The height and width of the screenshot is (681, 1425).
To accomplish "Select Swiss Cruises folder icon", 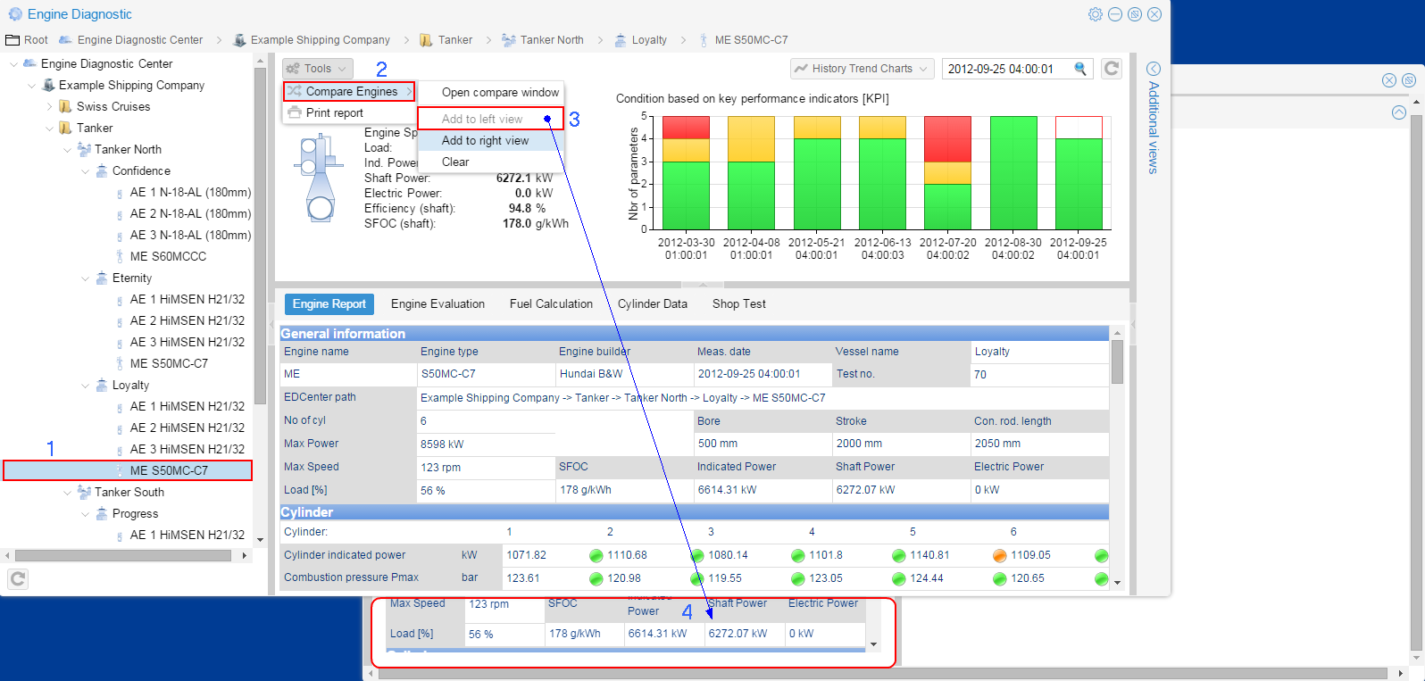I will (x=65, y=106).
